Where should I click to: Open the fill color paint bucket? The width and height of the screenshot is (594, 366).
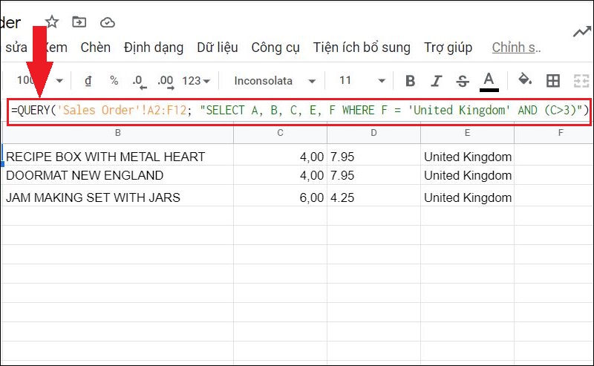(x=525, y=80)
